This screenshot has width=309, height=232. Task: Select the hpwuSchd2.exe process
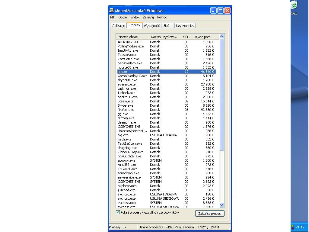pyautogui.click(x=167, y=156)
